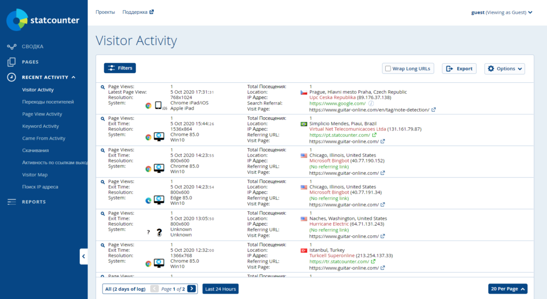
Task: Open the pt.statcounter.com external link icon
Action: click(x=374, y=135)
